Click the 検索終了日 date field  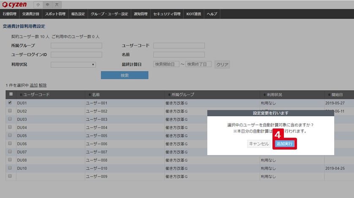pos(199,64)
